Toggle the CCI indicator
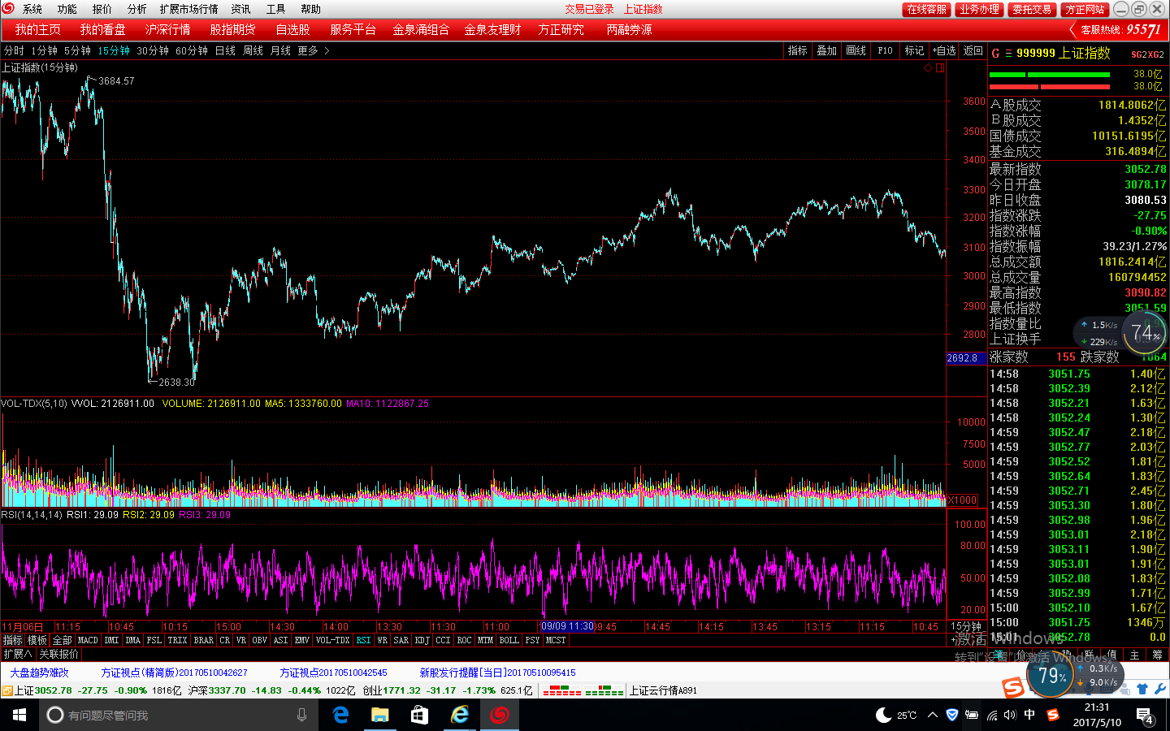This screenshot has height=731, width=1170. (443, 640)
